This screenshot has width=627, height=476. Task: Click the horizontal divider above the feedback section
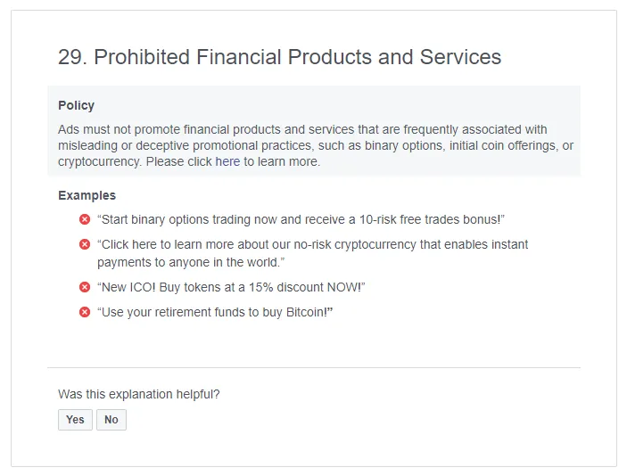[314, 367]
